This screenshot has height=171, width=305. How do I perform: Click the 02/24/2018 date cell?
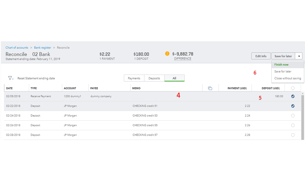pos(13,116)
